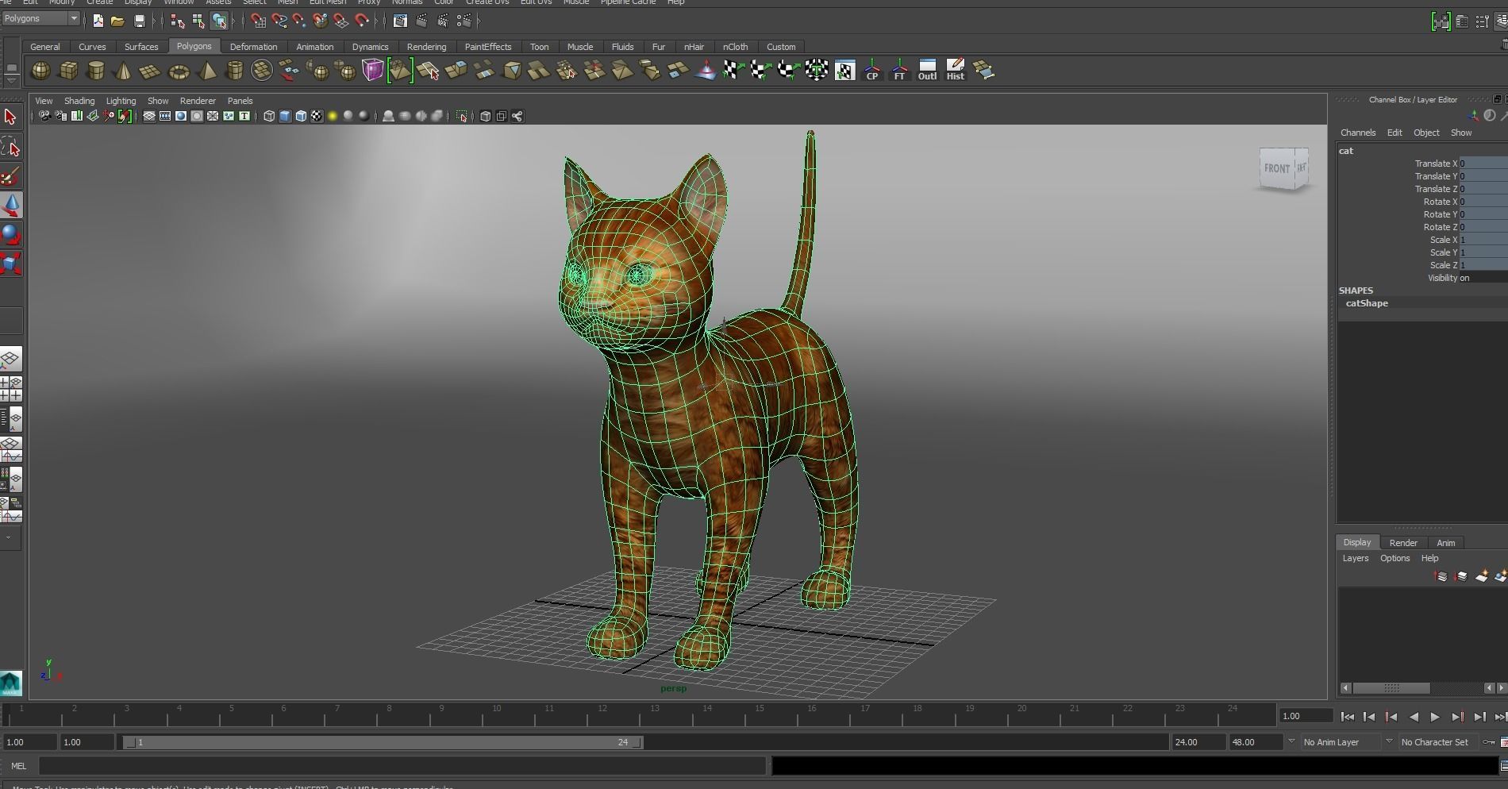Open the Outliner via Outl shelf button
Screen dimensions: 1508x789
coord(927,70)
